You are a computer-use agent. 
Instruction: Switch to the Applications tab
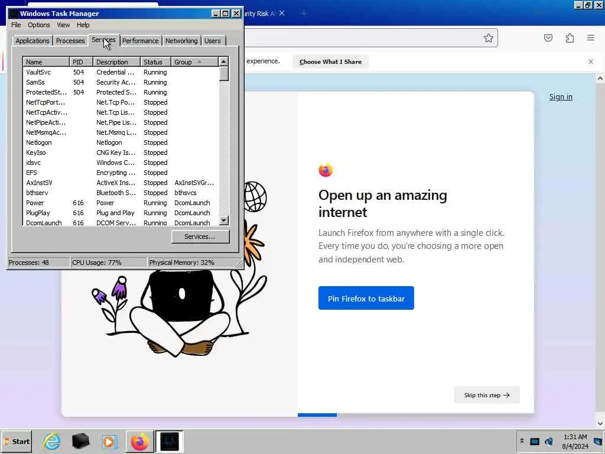point(32,41)
